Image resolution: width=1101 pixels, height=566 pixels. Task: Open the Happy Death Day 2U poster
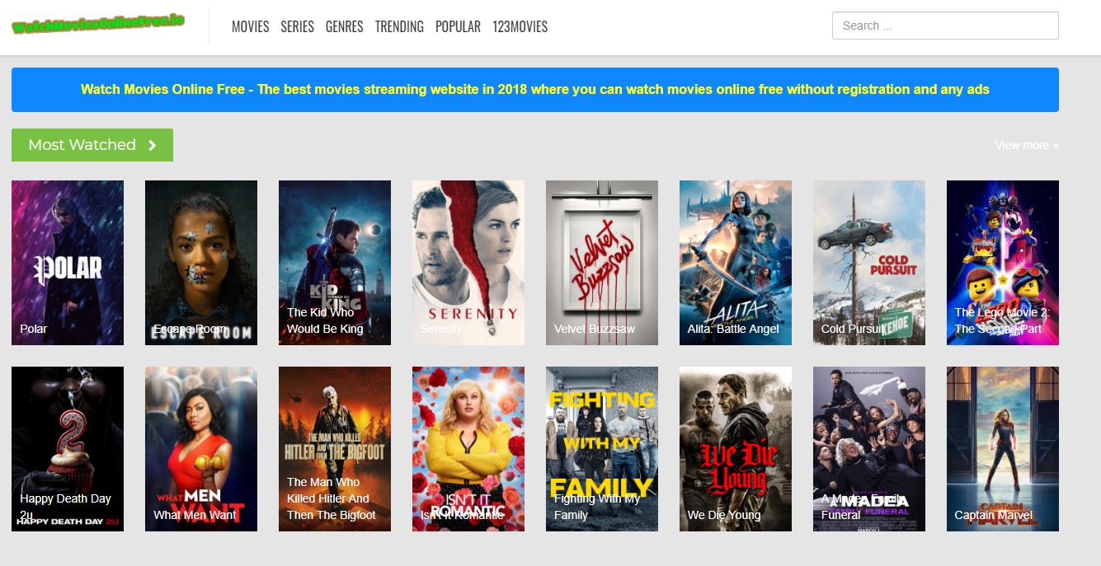68,448
